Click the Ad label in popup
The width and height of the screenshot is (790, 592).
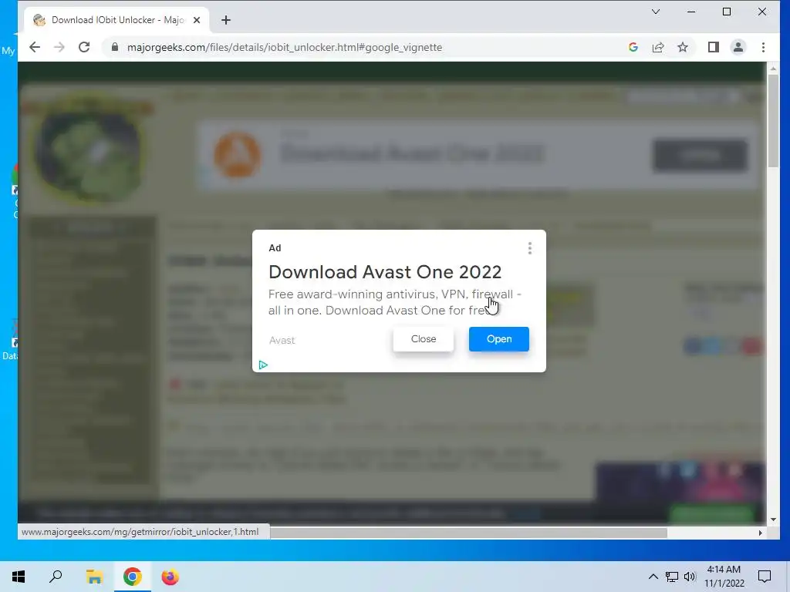[275, 248]
